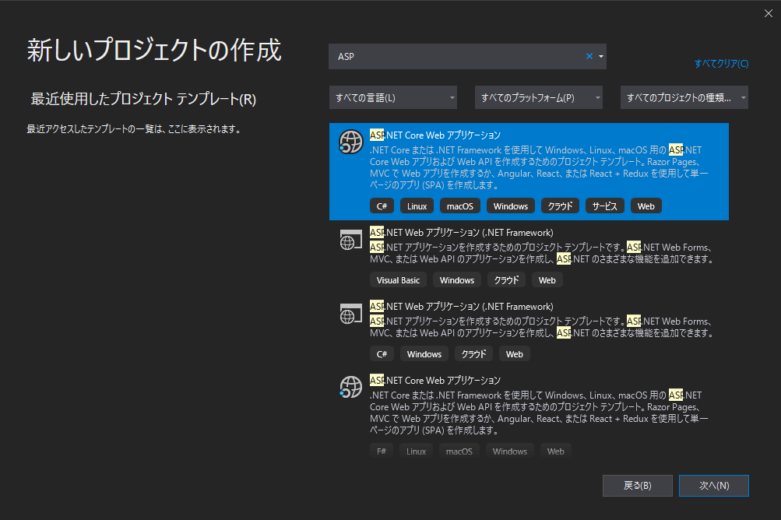Click the 次へ(N) button
Image resolution: width=781 pixels, height=520 pixels.
(x=714, y=486)
